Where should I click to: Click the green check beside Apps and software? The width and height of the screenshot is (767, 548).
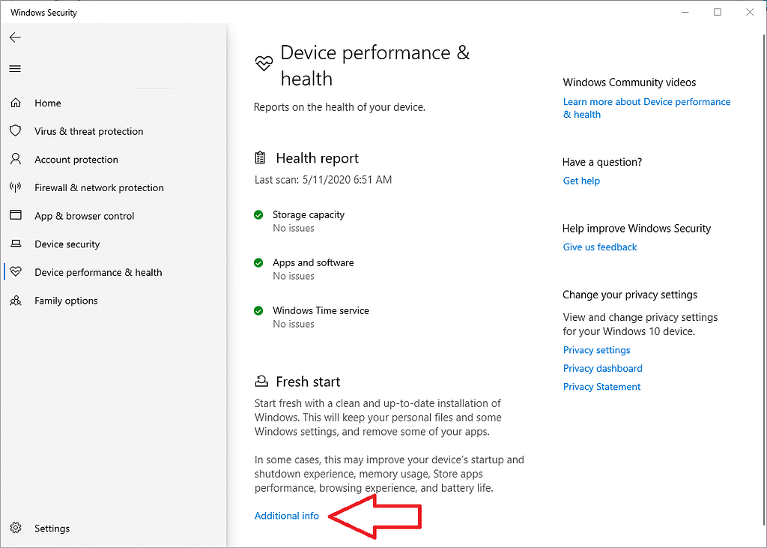coord(258,262)
